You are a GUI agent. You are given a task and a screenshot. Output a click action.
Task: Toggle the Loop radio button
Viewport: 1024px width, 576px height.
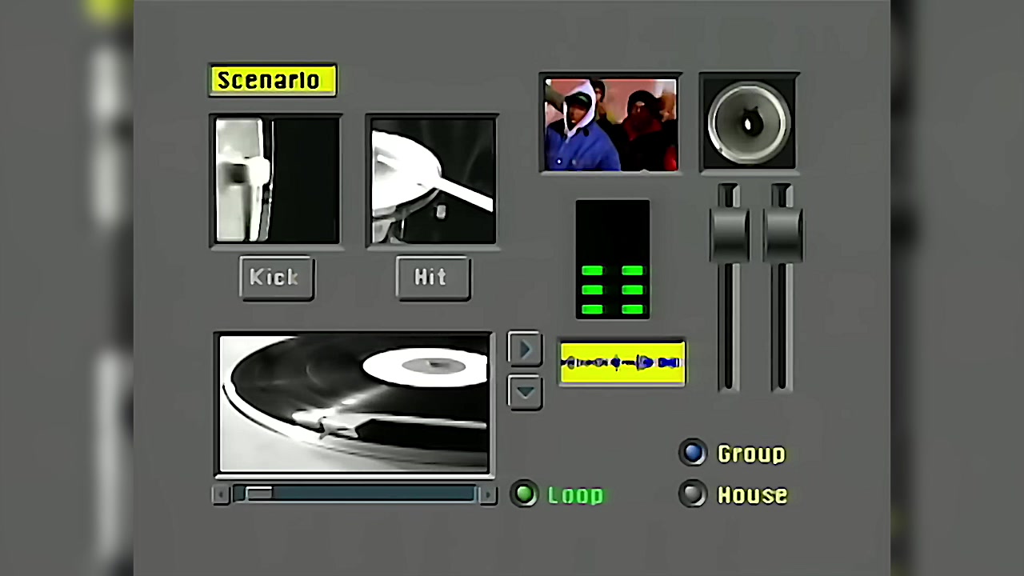(525, 494)
